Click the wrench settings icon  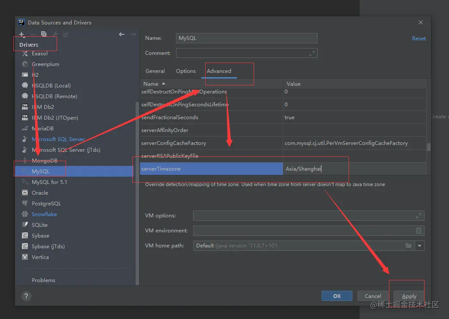(55, 34)
